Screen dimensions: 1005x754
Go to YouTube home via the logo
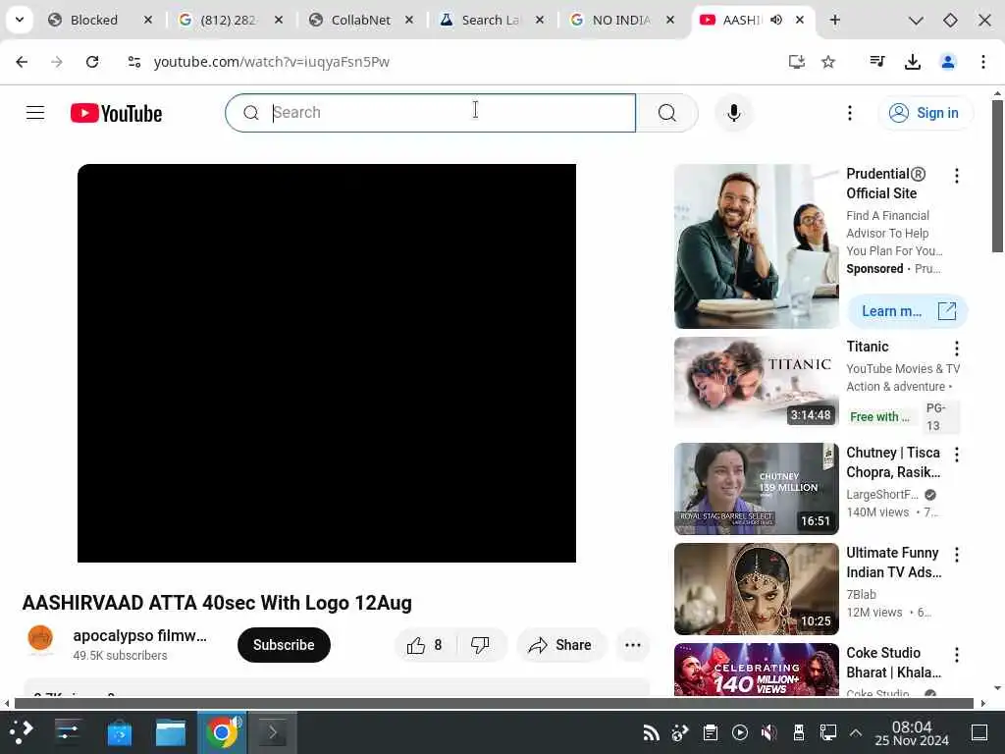[116, 114]
